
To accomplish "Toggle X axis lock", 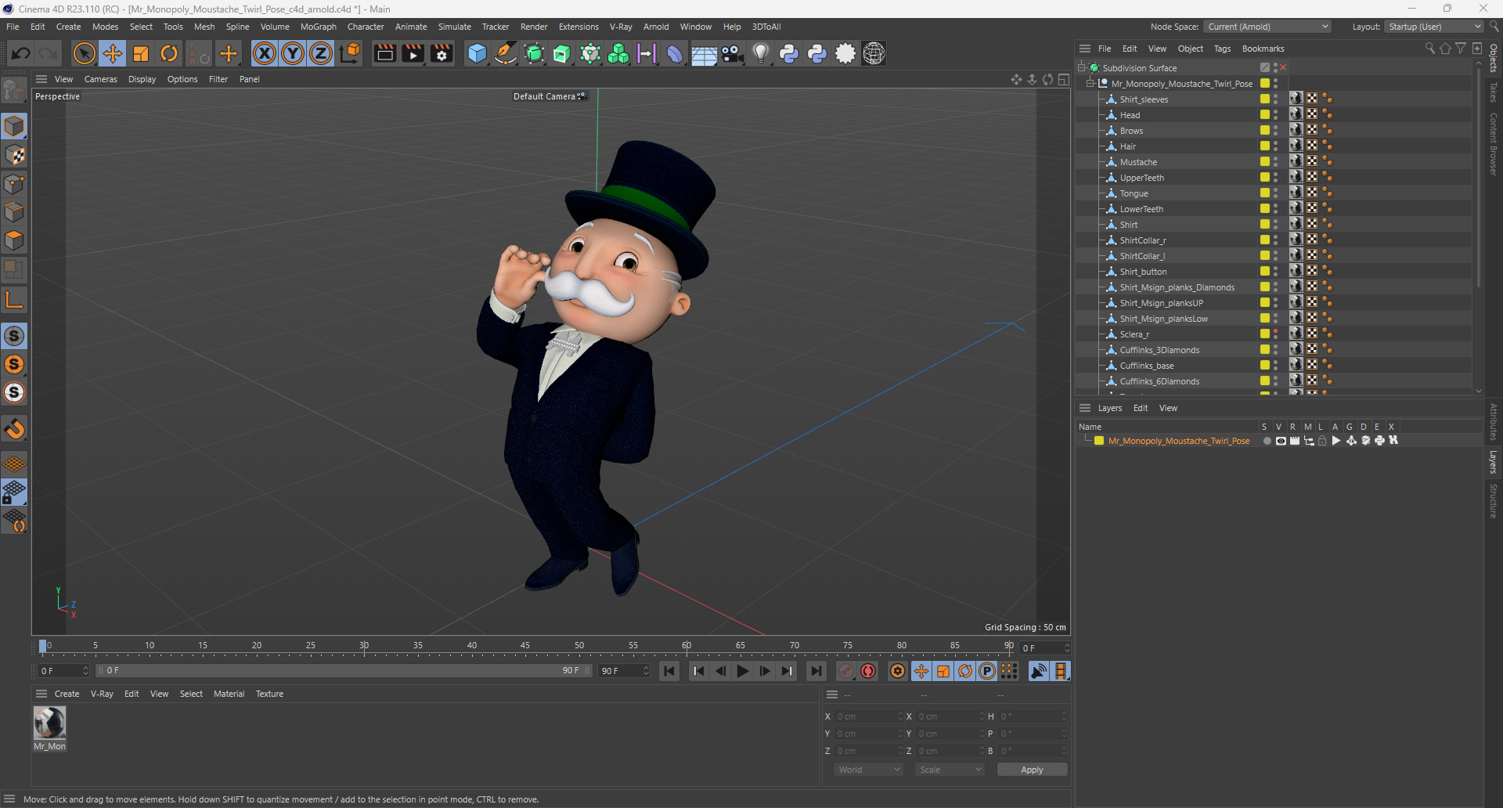I will pyautogui.click(x=265, y=53).
